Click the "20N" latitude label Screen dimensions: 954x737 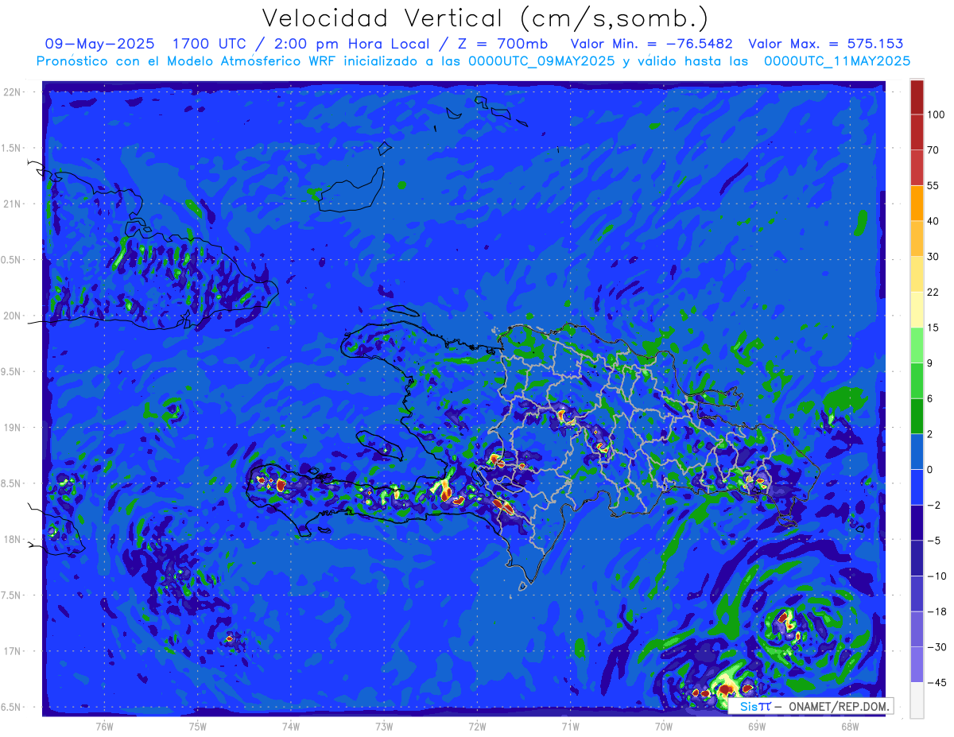coord(13,316)
